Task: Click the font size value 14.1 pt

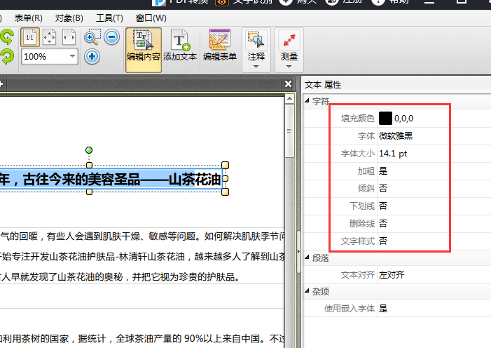Action: click(393, 154)
